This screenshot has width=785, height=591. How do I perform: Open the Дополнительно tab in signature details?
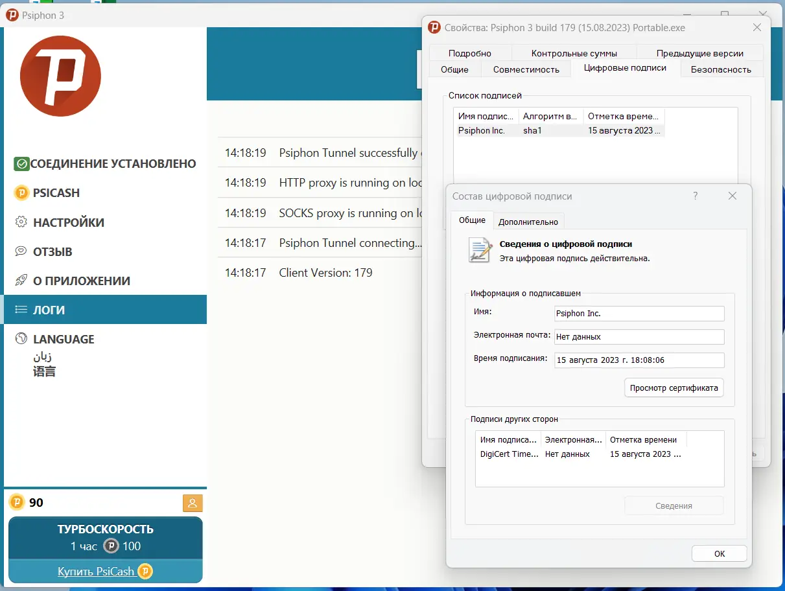click(528, 220)
